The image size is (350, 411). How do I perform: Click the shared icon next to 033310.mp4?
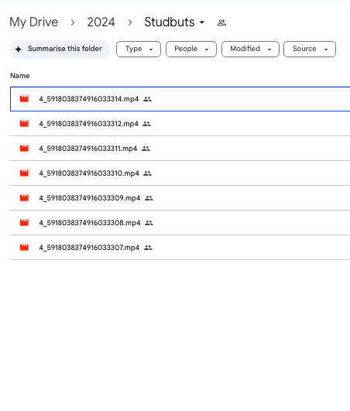tap(147, 173)
